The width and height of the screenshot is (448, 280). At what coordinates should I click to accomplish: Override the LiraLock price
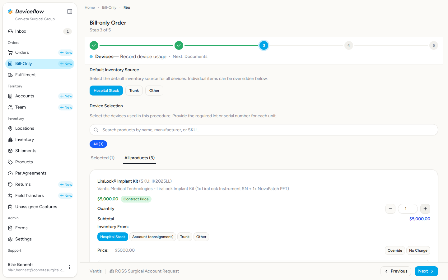coord(395,250)
